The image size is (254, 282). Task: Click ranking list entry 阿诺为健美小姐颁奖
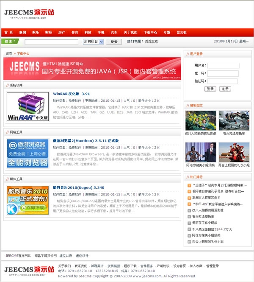tap(206, 235)
